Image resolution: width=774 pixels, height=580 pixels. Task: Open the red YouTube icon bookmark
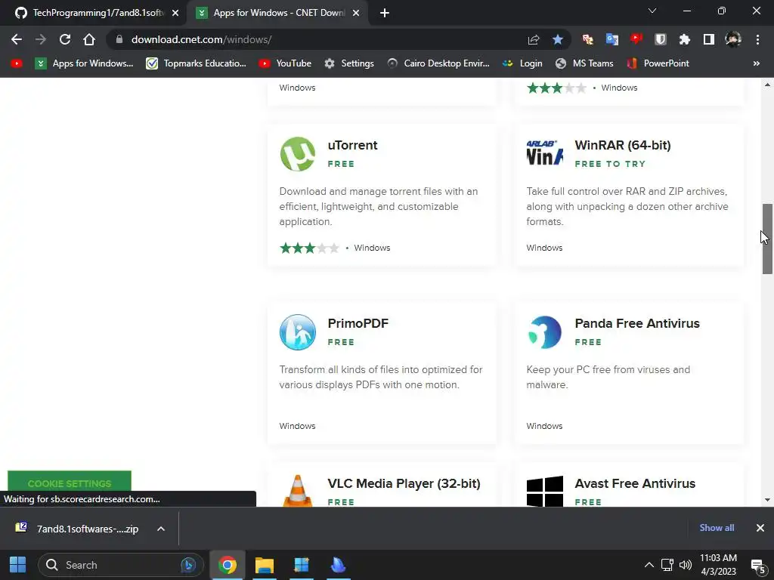tap(17, 63)
